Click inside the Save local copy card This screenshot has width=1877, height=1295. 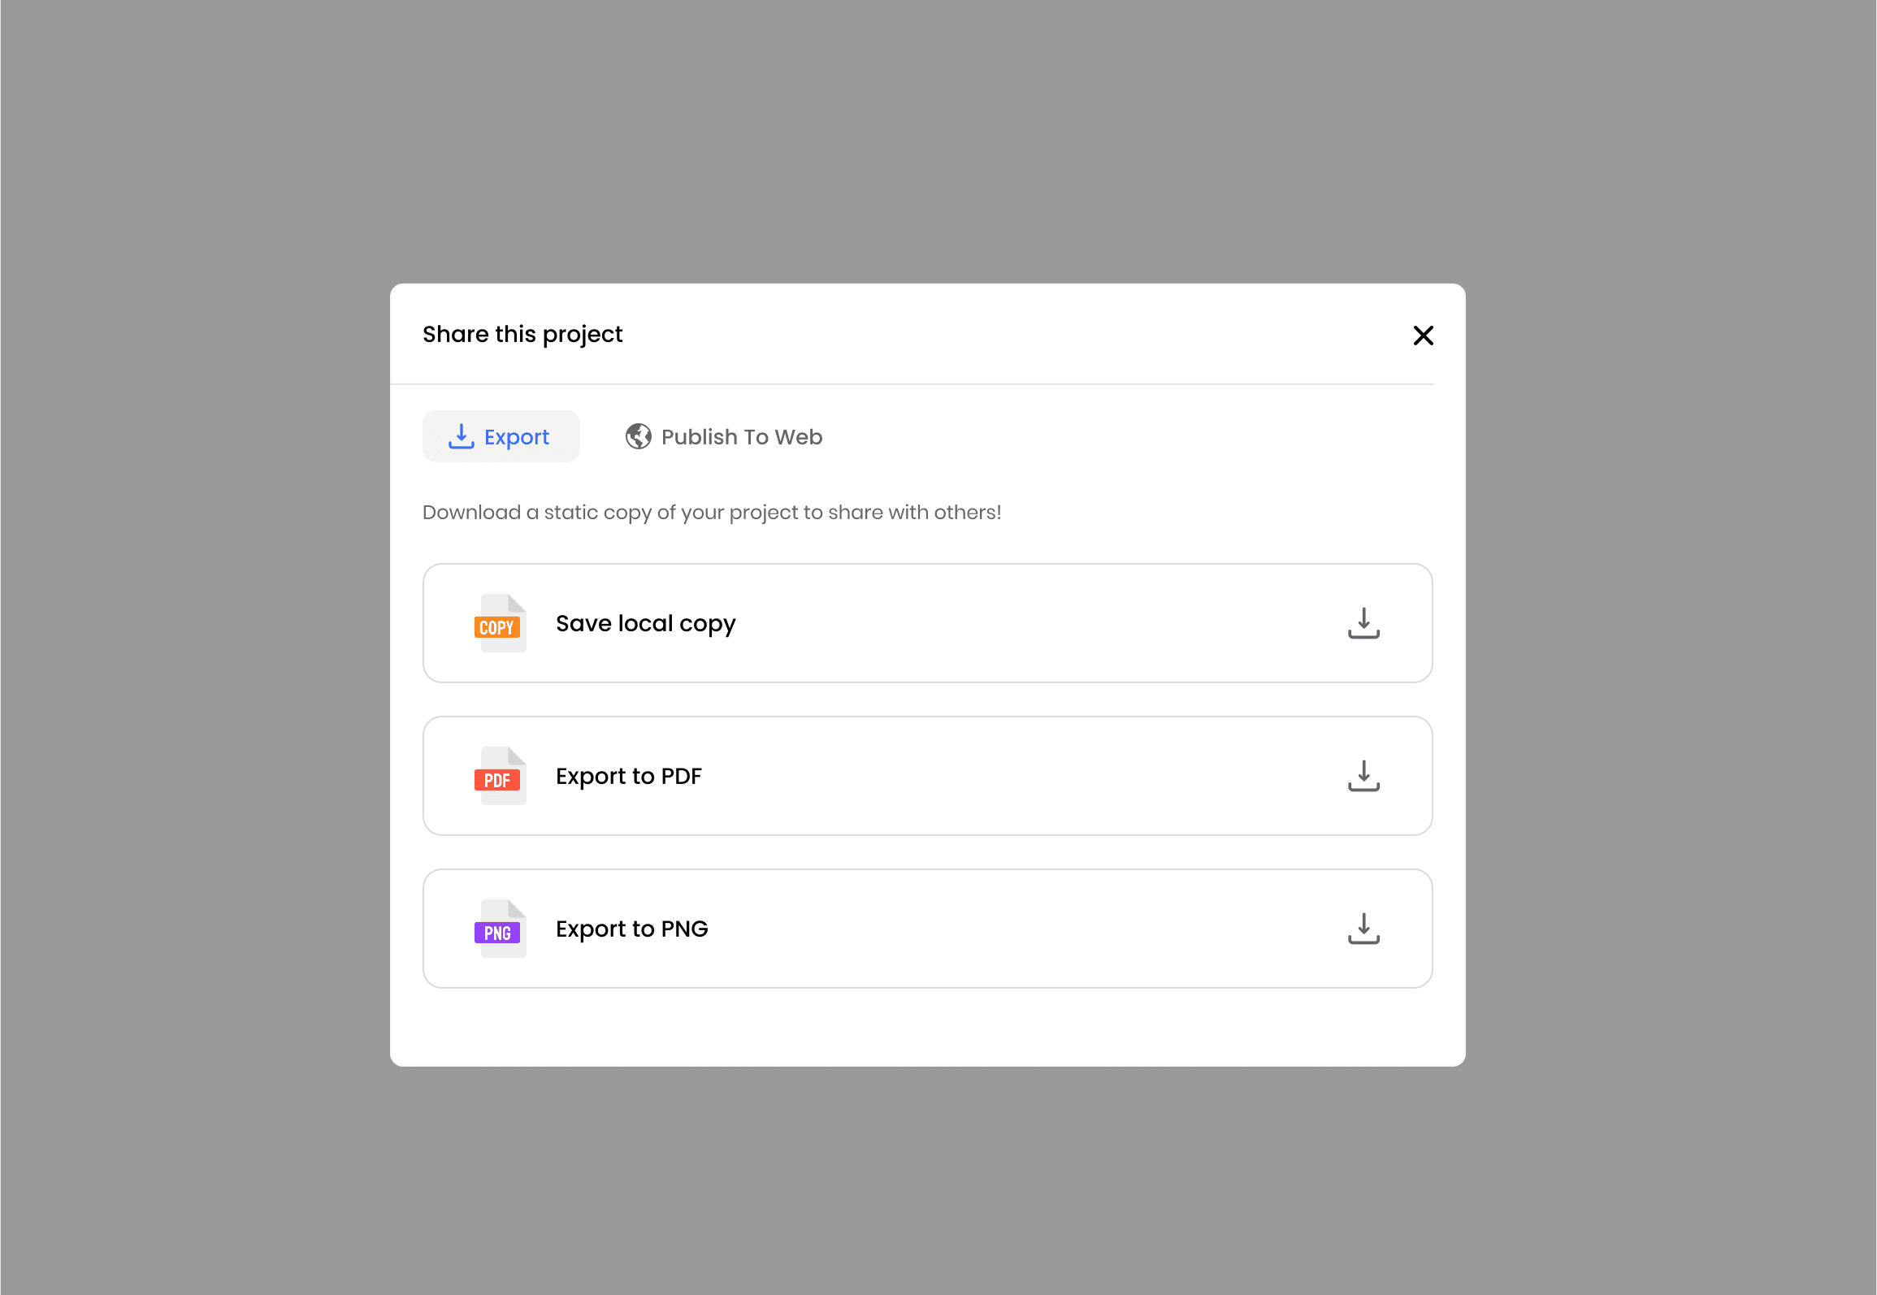pyautogui.click(x=927, y=623)
